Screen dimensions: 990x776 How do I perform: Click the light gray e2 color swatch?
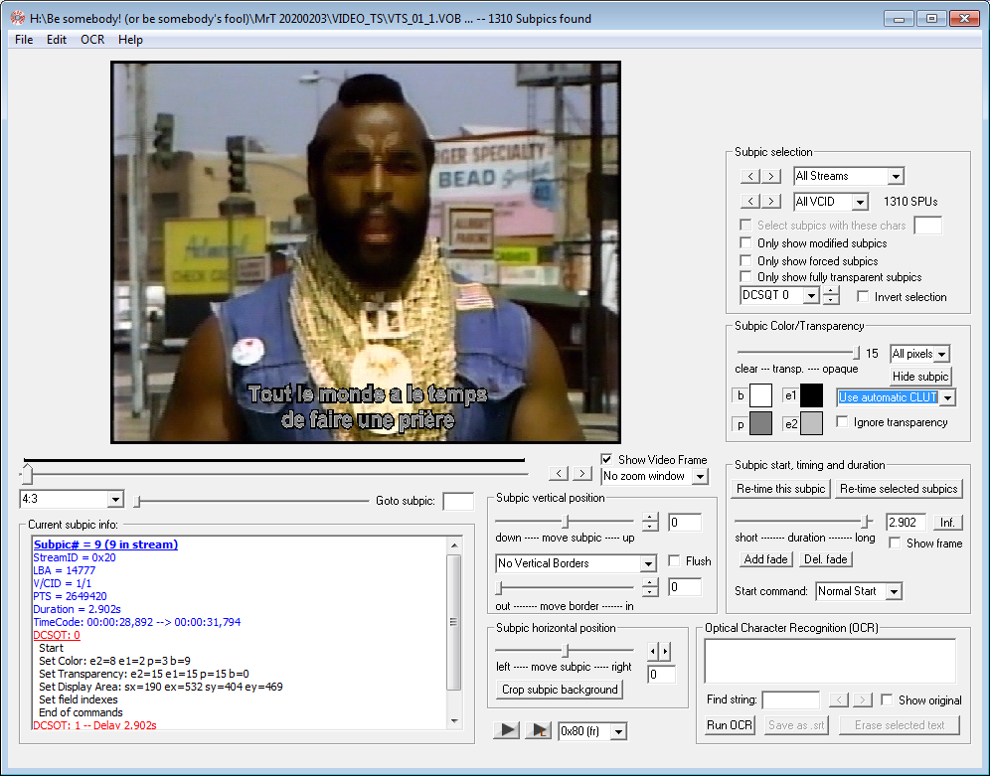tap(811, 423)
